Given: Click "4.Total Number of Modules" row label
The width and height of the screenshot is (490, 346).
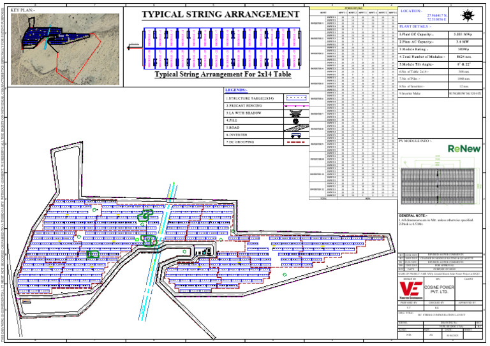Looking at the screenshot, I should (422, 57).
